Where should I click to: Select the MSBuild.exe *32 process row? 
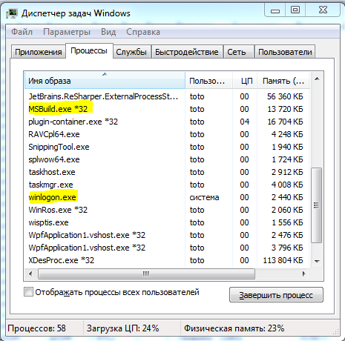[x=167, y=109]
